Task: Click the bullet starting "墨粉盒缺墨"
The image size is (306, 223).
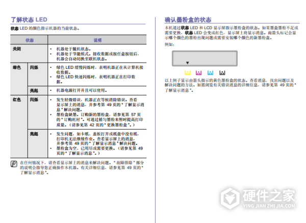Action: [100, 119]
